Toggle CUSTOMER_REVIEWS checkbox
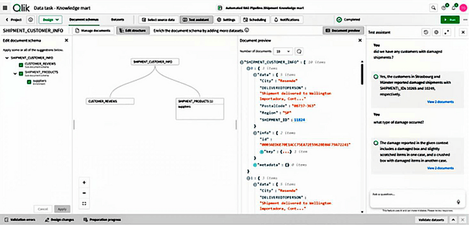The height and width of the screenshot is (225, 469). (x=21, y=65)
